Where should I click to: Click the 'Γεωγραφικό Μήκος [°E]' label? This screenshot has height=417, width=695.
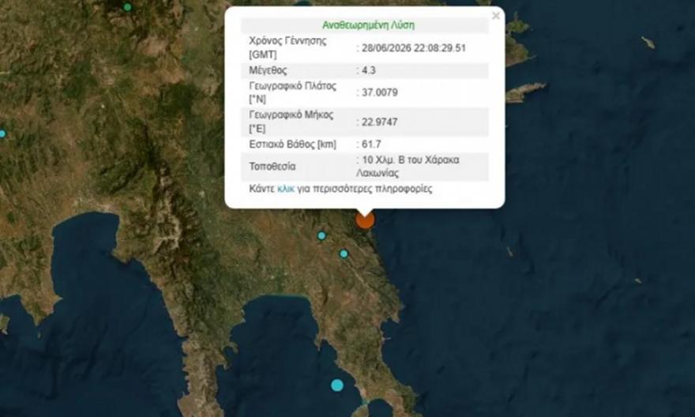(291, 122)
